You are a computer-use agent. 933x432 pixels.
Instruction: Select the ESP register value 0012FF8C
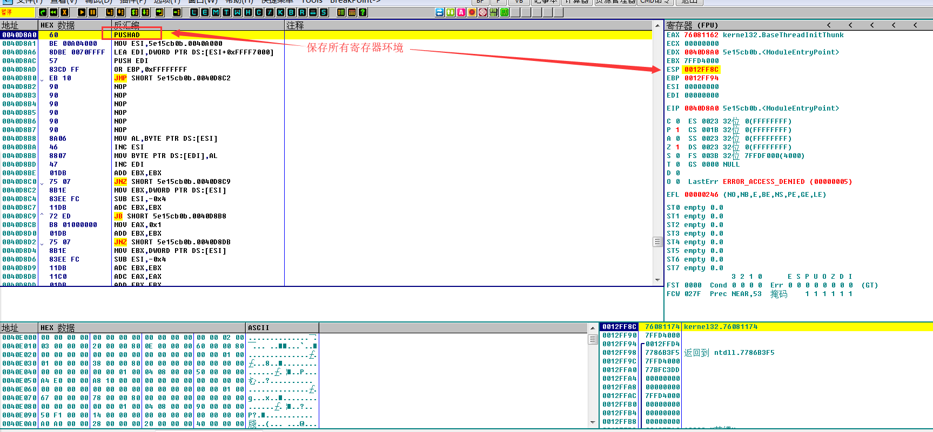[701, 70]
